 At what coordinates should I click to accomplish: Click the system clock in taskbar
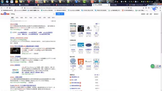pyautogui.click(x=157, y=2)
